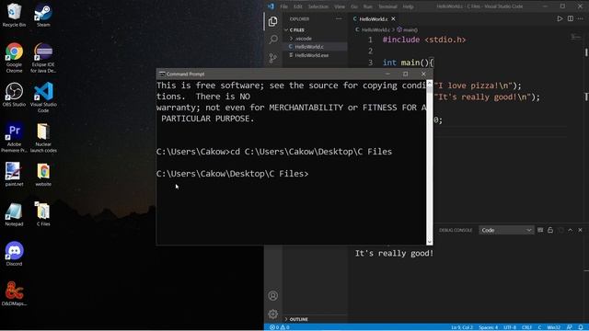Screen dimensions: 589x331
Task: Select paint.net desktop icon
Action: pyautogui.click(x=15, y=175)
